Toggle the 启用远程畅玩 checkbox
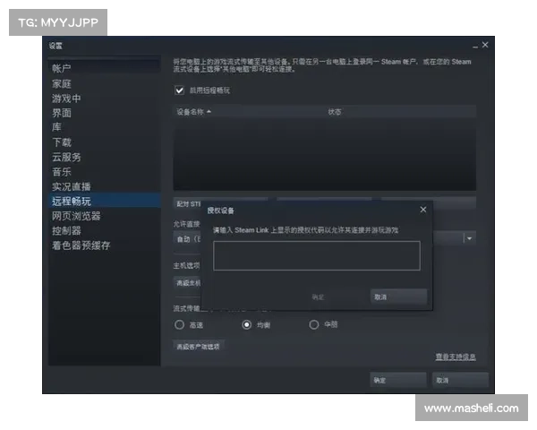The height and width of the screenshot is (430, 537). pyautogui.click(x=180, y=90)
